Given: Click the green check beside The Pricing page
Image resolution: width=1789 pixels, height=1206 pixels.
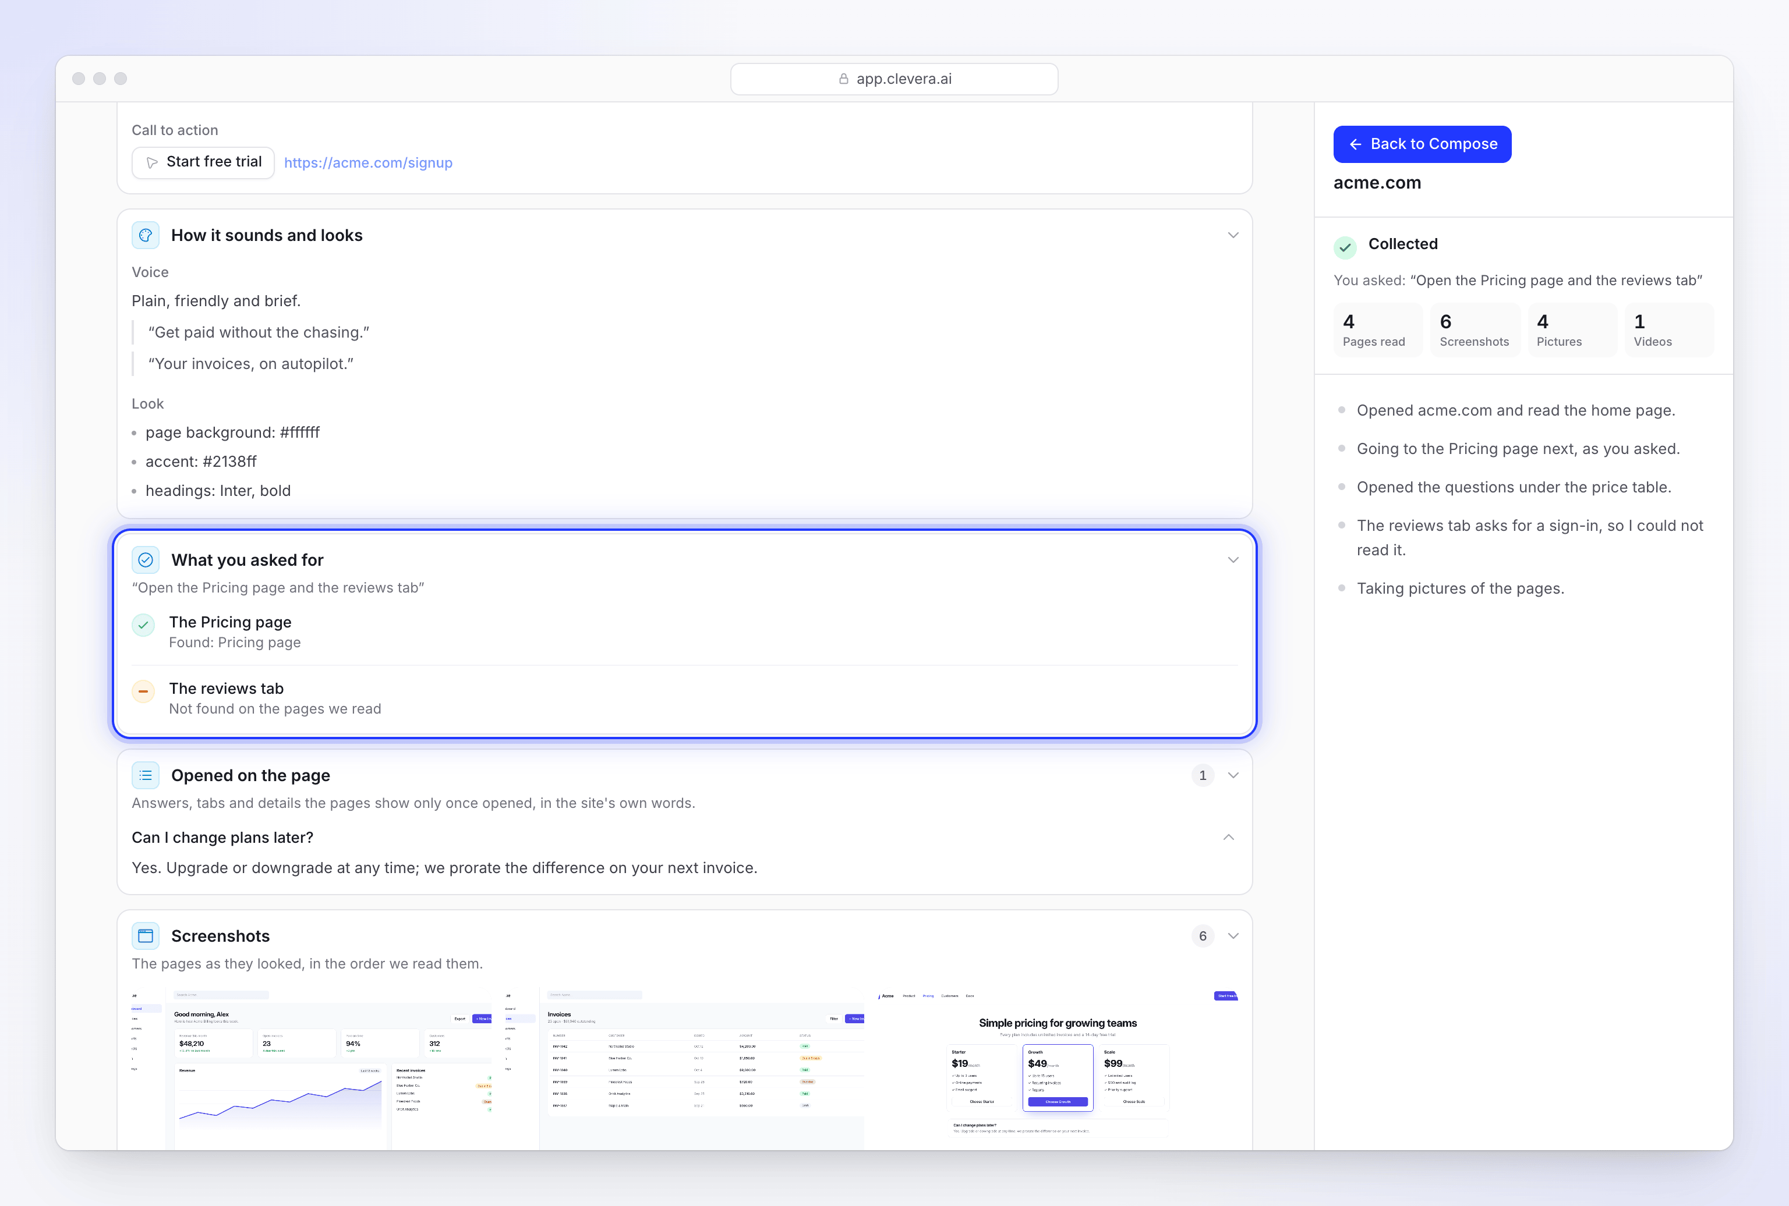Looking at the screenshot, I should pyautogui.click(x=143, y=625).
